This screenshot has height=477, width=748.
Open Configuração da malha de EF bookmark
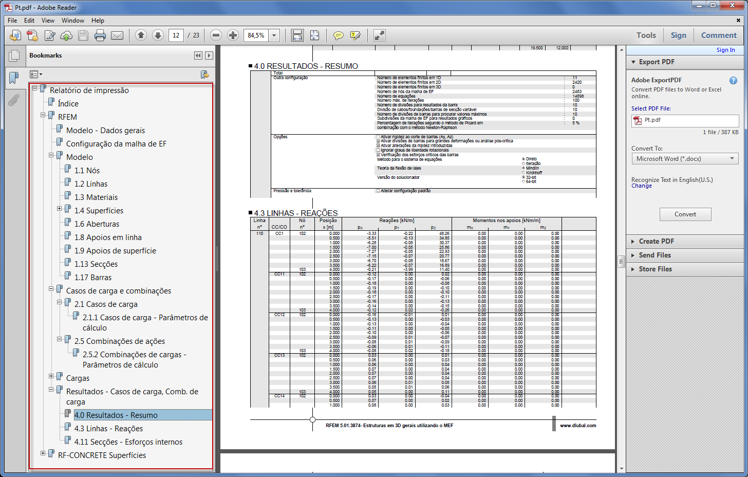(116, 144)
